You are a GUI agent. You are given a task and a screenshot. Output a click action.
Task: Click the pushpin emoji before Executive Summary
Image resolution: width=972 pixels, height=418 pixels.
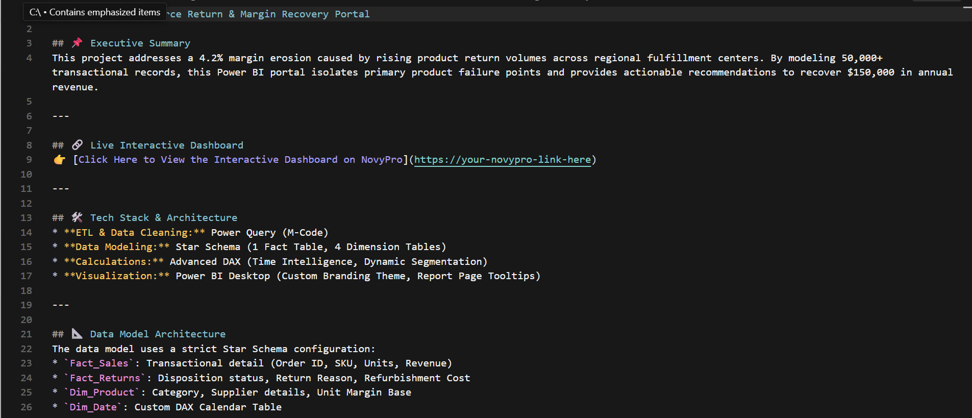pyautogui.click(x=77, y=43)
